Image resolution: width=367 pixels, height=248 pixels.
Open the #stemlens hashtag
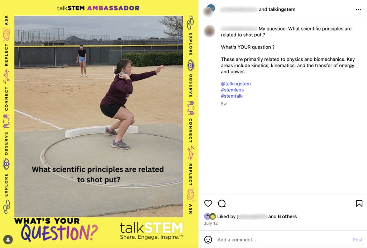tap(232, 90)
